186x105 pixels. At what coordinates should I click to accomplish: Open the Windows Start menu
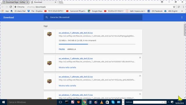pyautogui.click(x=3, y=102)
